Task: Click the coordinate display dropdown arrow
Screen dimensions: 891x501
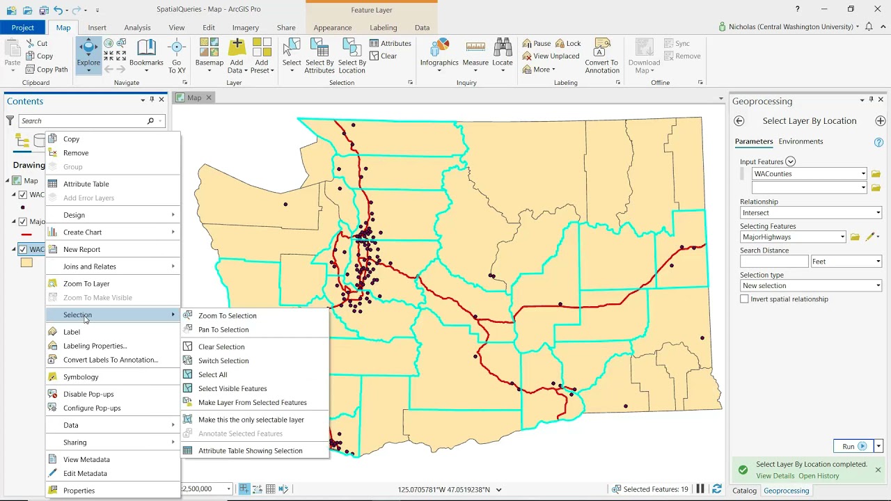Action: click(498, 490)
